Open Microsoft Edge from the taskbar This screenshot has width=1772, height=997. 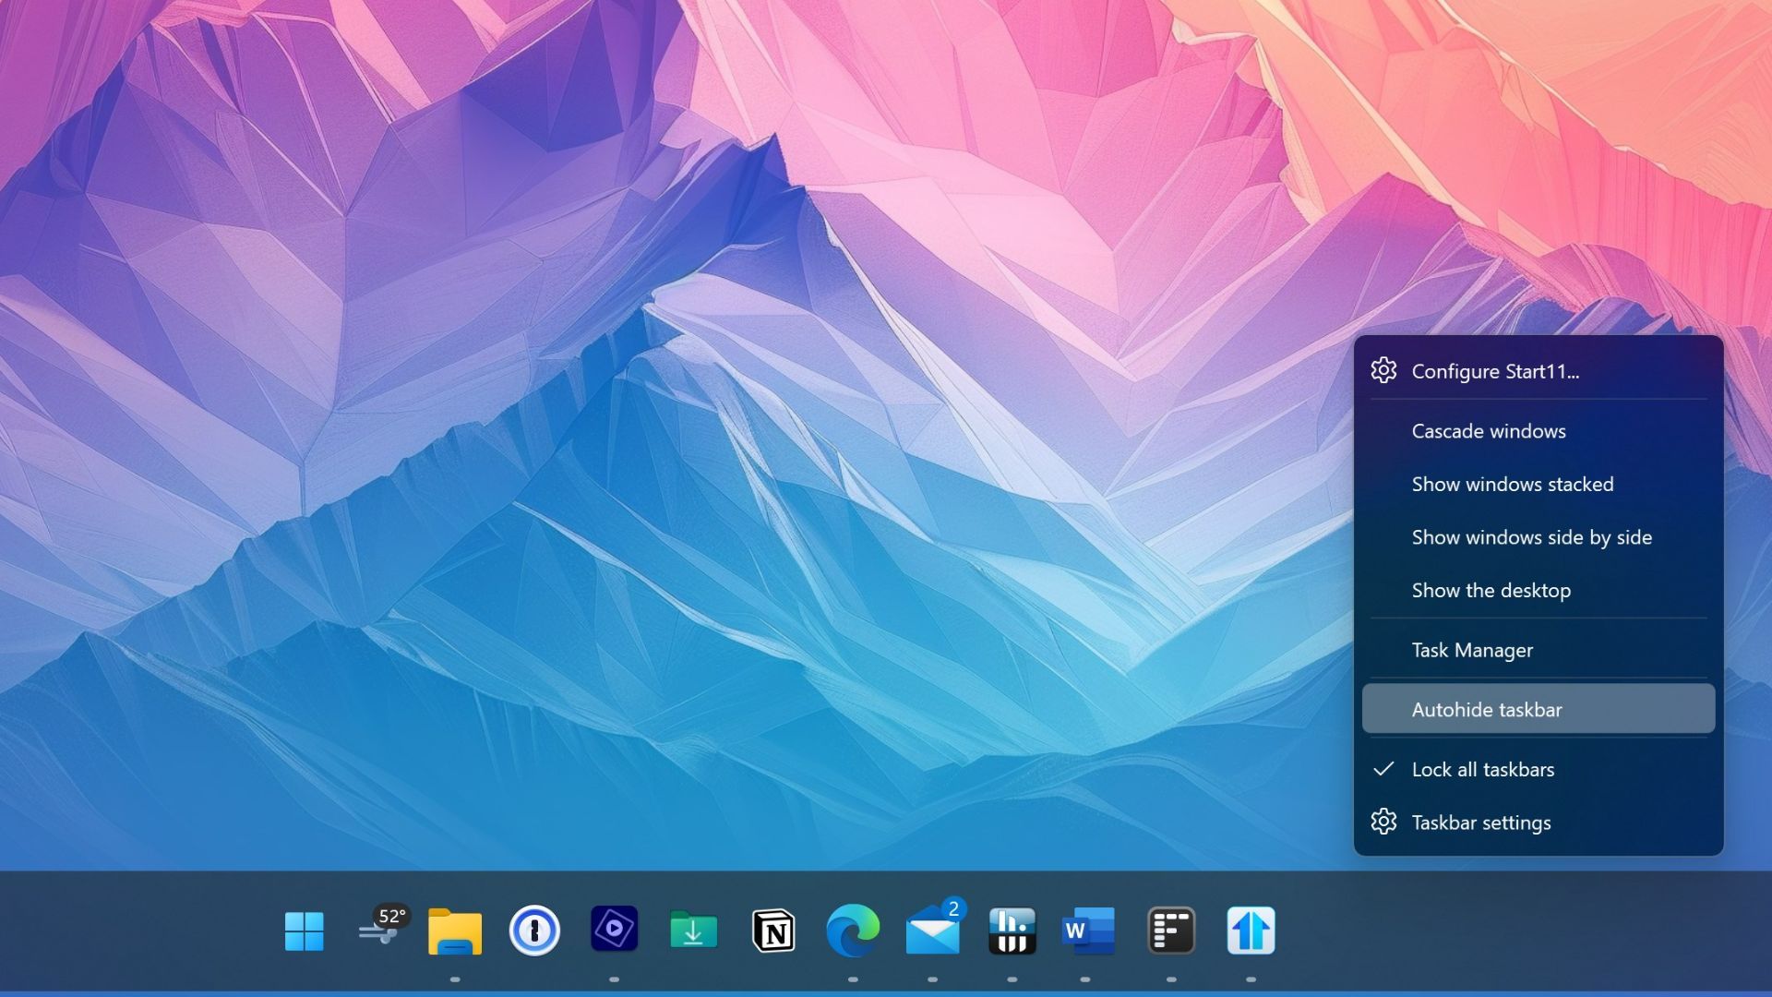pos(854,932)
